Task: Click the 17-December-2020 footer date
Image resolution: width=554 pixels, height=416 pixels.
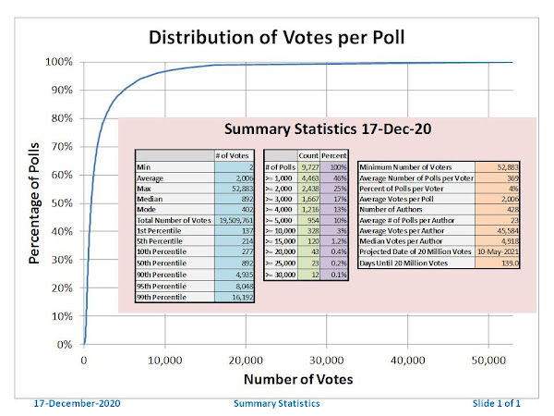Action: 77,403
